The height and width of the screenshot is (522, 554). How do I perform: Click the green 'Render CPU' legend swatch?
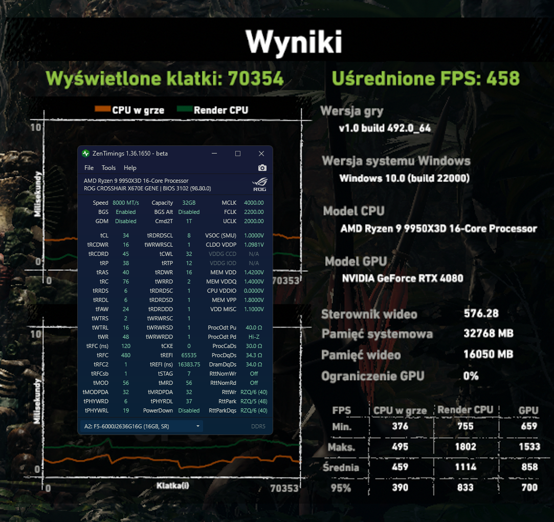tap(184, 110)
